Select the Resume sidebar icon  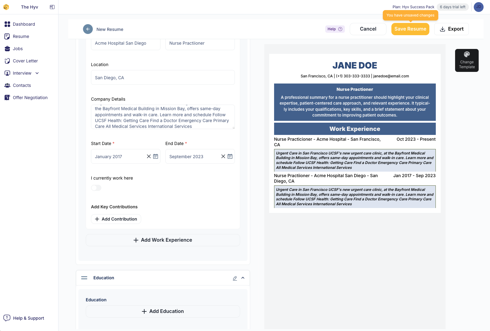coord(7,36)
